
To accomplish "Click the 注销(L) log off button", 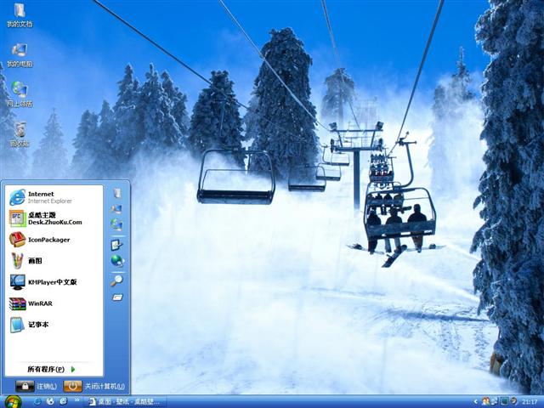I will 36,386.
